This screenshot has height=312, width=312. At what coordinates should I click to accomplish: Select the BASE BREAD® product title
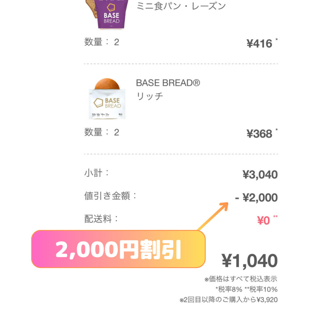(168, 83)
